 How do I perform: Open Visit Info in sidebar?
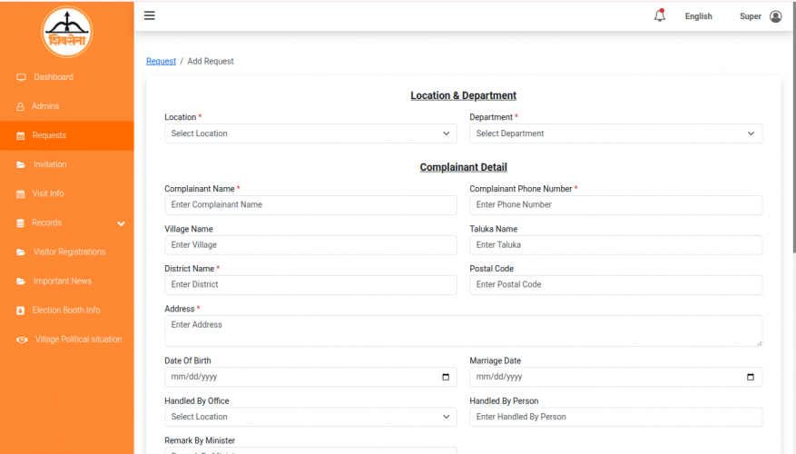click(x=67, y=193)
